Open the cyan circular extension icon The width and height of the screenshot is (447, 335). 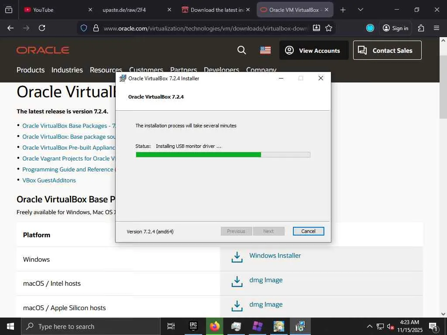370,28
